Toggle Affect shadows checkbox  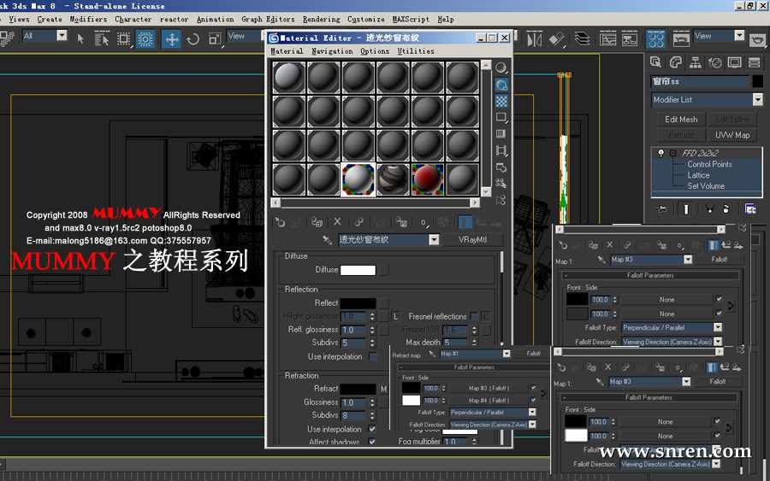(x=372, y=442)
